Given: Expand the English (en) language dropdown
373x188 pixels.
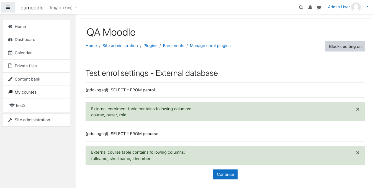Looking at the screenshot, I should (63, 7).
